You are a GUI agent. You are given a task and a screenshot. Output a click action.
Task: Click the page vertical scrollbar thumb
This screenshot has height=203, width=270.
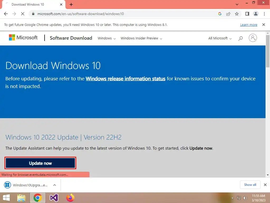point(268,51)
